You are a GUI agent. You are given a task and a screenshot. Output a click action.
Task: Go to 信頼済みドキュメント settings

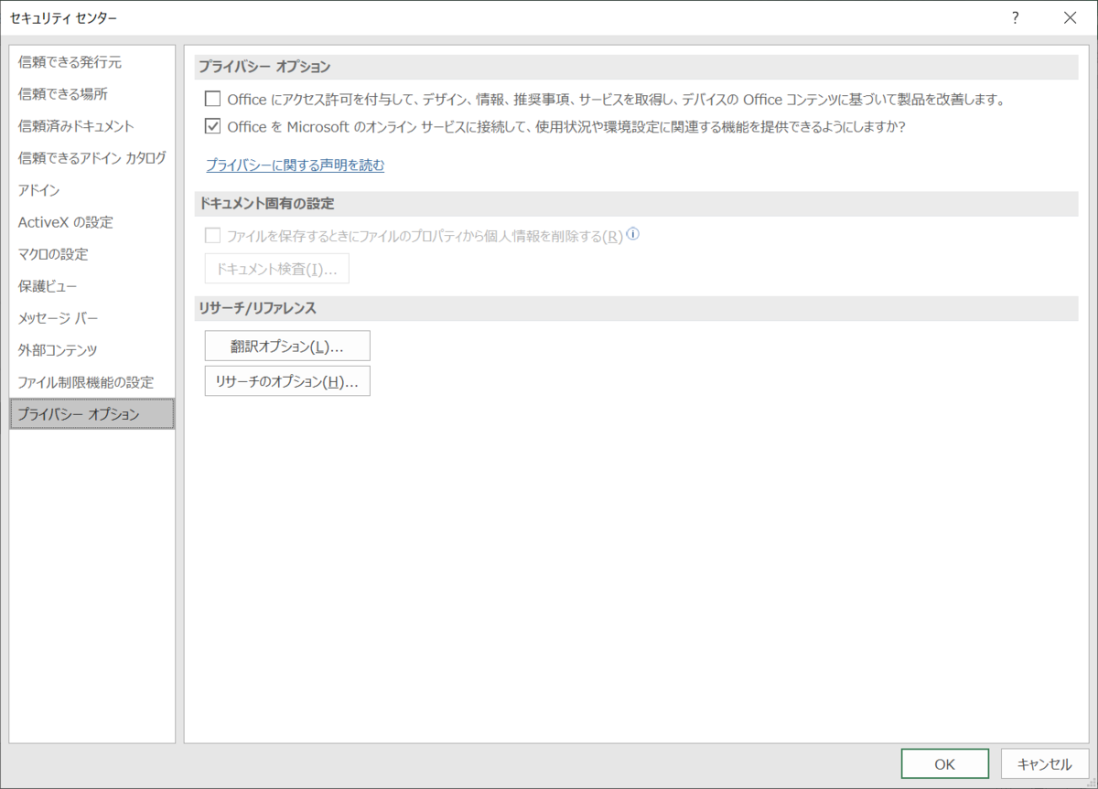(91, 126)
